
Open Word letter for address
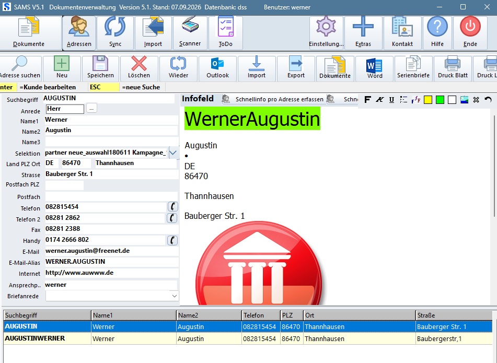pyautogui.click(x=375, y=68)
